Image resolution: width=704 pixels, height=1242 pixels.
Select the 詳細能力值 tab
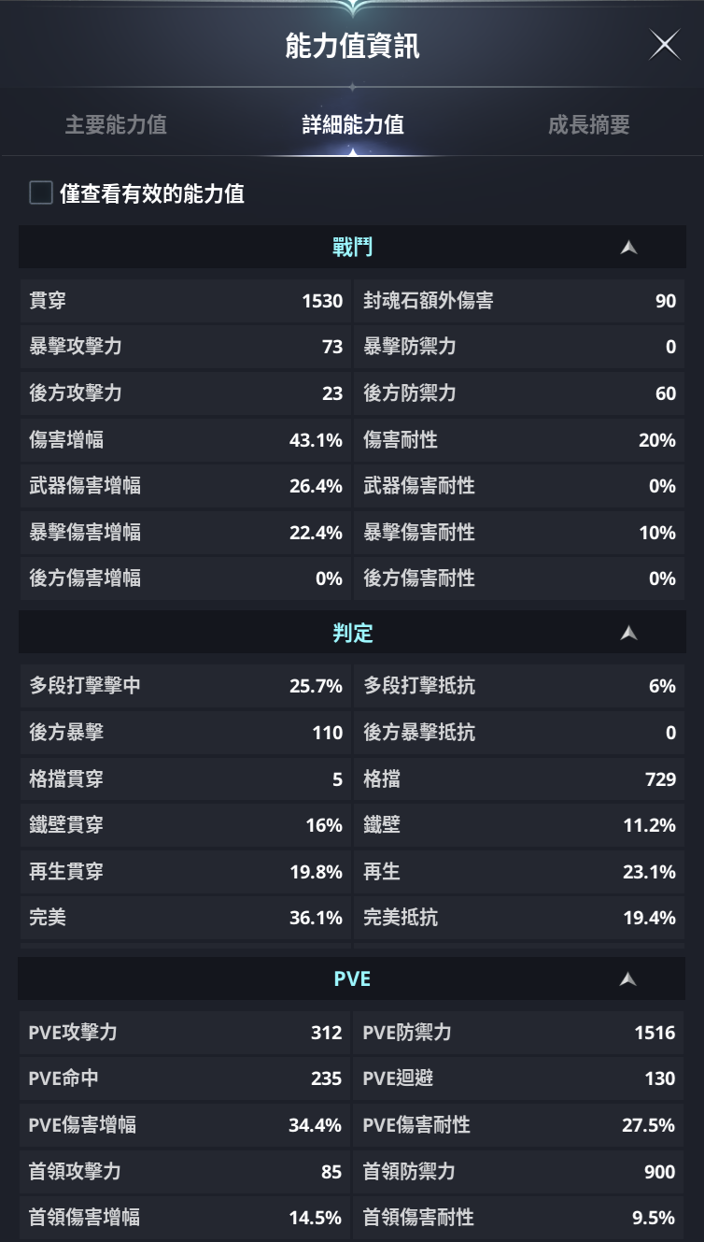(x=352, y=125)
